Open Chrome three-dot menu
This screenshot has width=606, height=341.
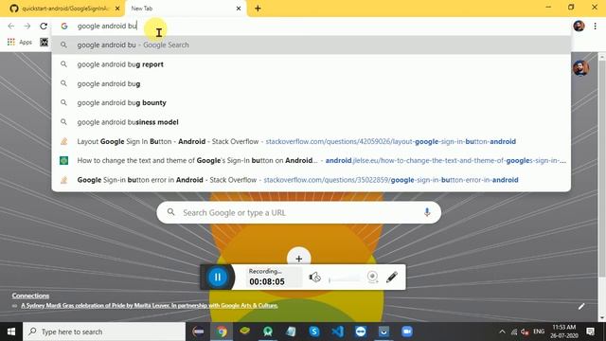pyautogui.click(x=596, y=26)
